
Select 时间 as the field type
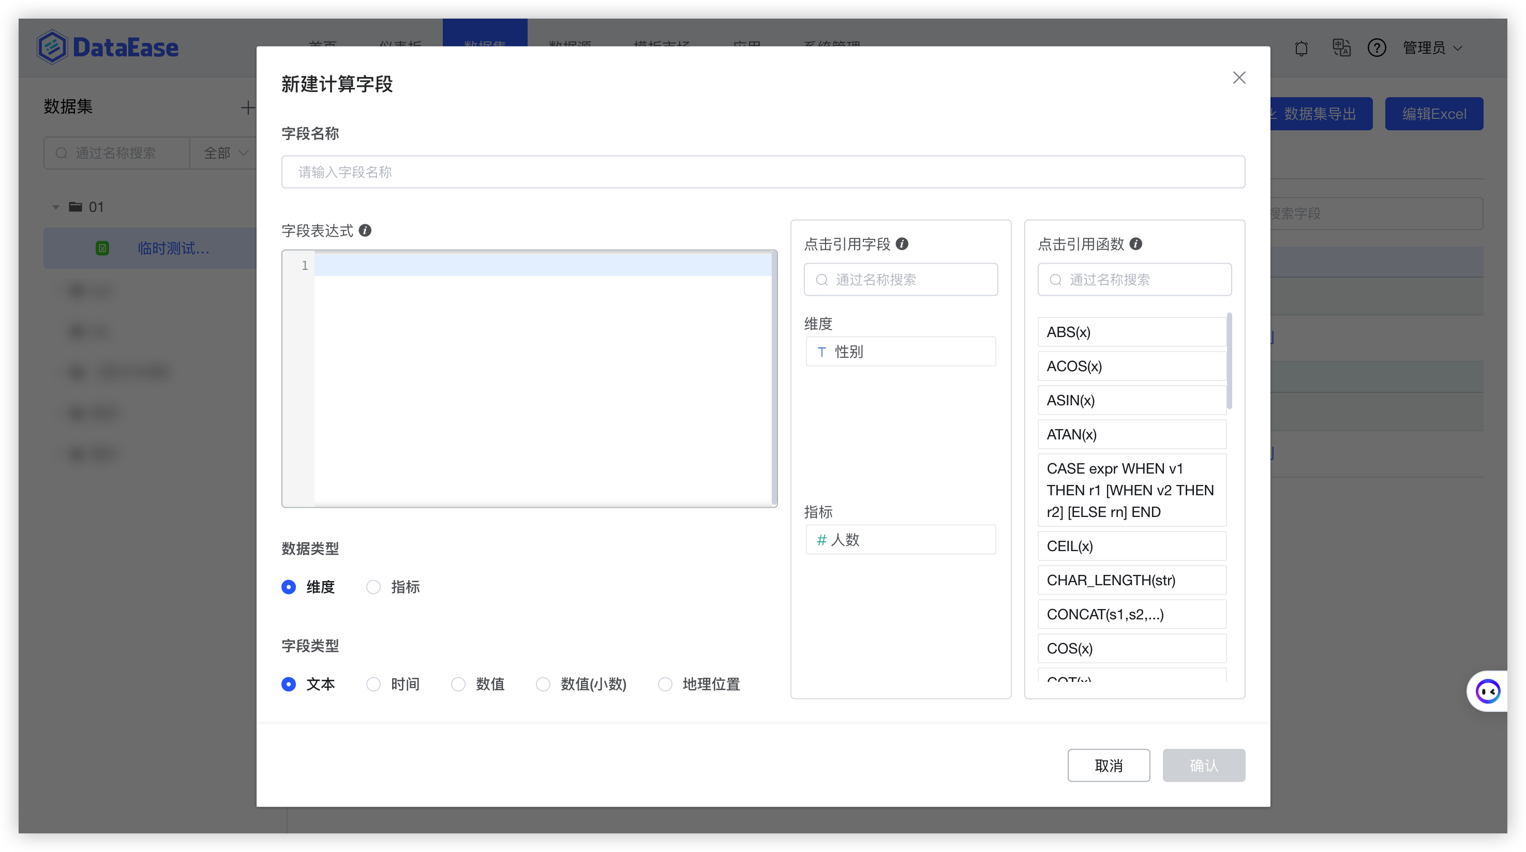coord(374,684)
